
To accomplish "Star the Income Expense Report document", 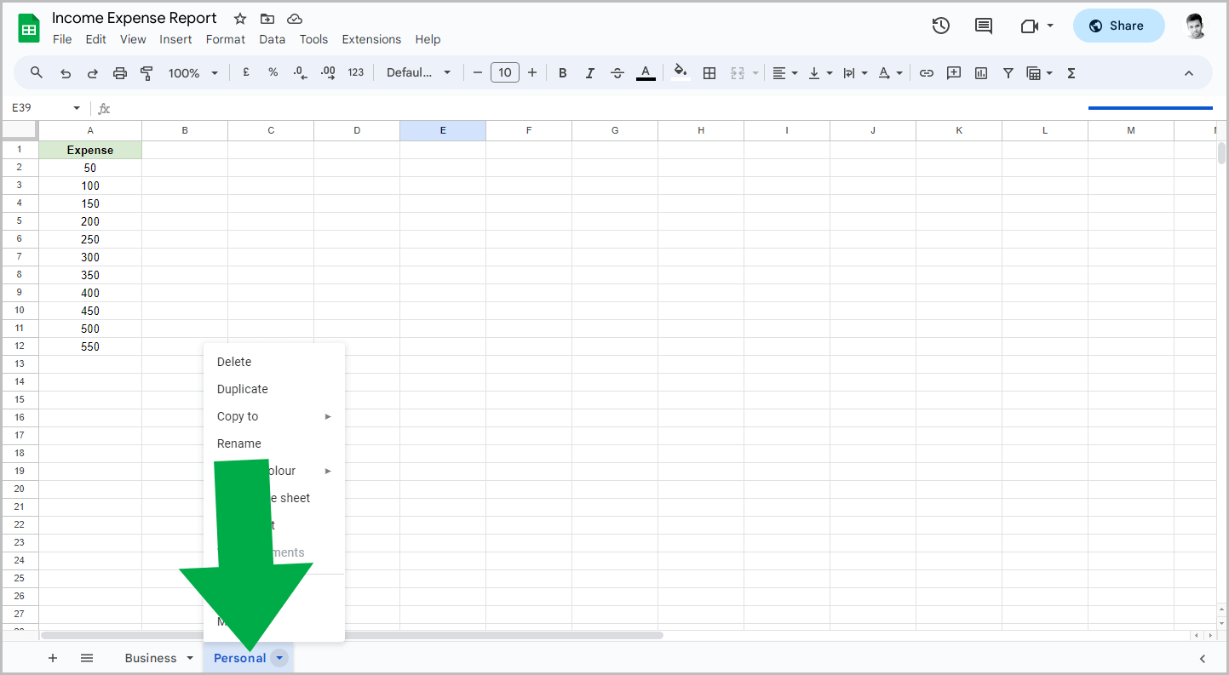I will point(240,19).
